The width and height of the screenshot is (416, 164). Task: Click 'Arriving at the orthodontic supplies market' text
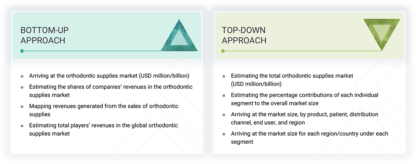[x=109, y=76]
